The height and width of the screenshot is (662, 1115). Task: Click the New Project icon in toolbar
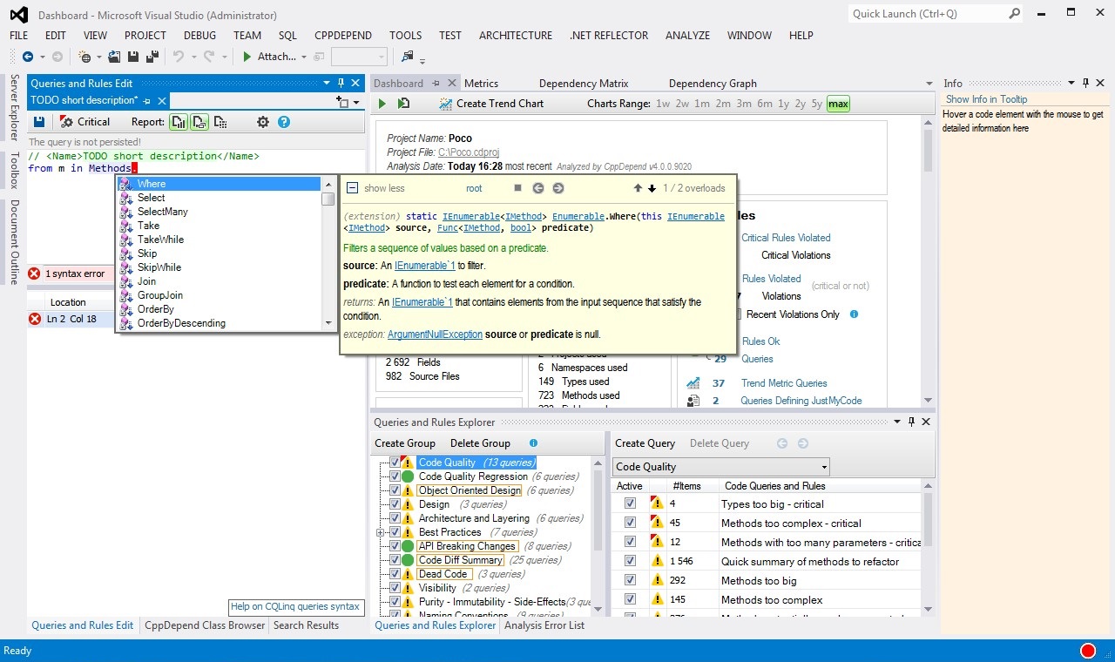[x=85, y=57]
